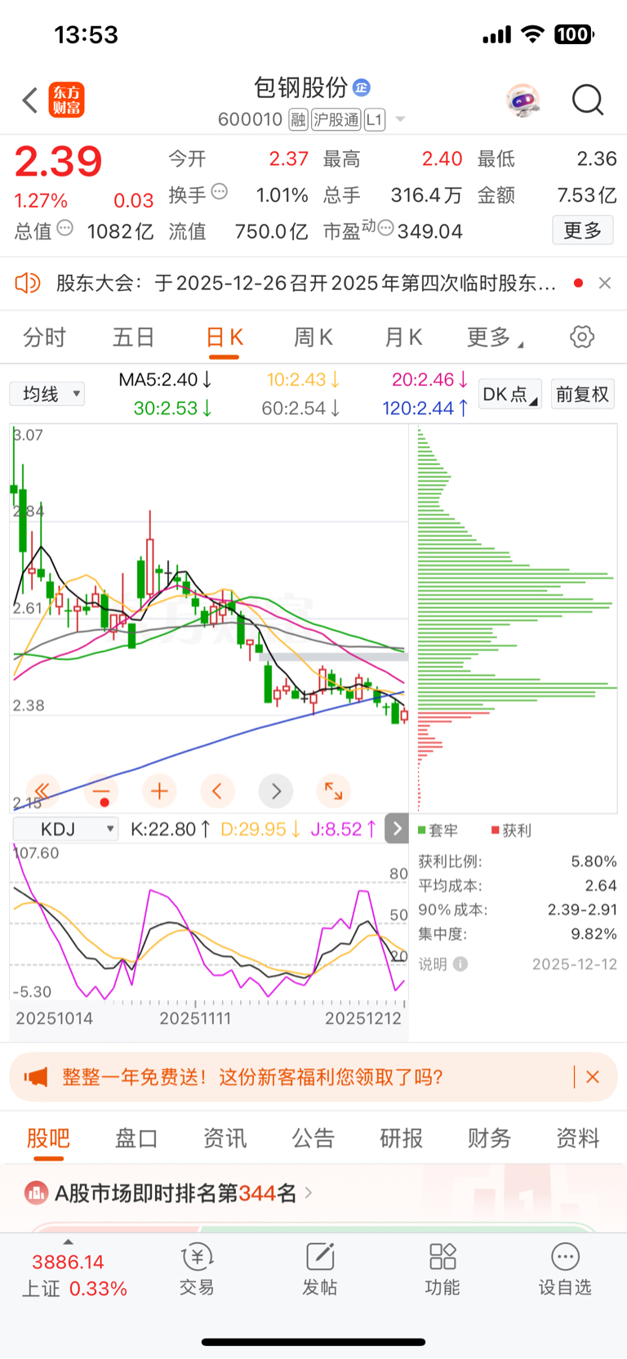Open the search magnifier icon

[x=588, y=101]
